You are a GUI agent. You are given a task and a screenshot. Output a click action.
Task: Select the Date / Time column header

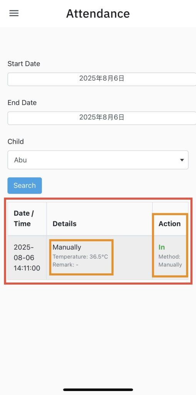tap(23, 218)
